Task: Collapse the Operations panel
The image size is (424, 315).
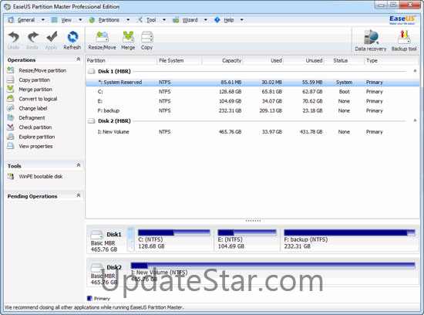Action: point(79,59)
